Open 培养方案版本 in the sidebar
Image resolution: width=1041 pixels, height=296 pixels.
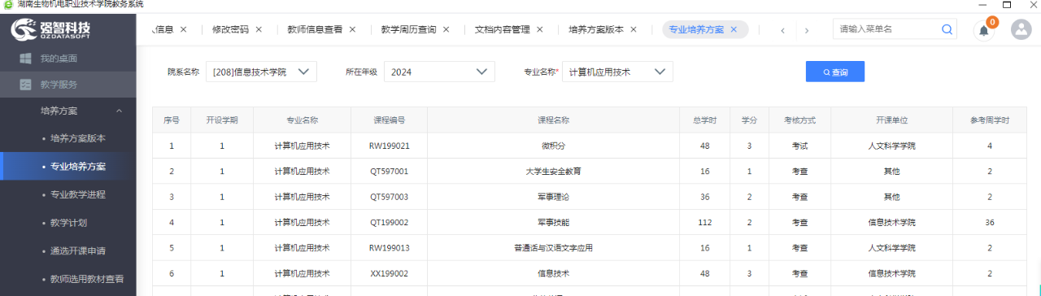(77, 138)
